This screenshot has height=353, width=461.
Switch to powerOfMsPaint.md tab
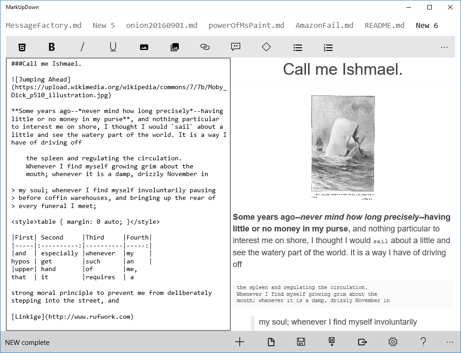246,26
